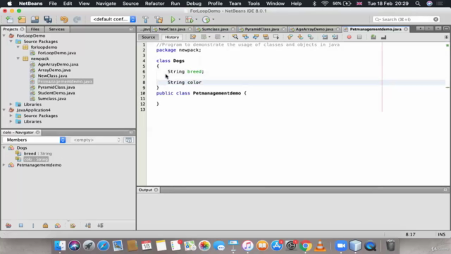Select ArrayDemo.java in the project tree
451x254 pixels.
coord(54,70)
